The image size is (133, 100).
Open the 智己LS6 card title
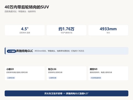coord(52,69)
